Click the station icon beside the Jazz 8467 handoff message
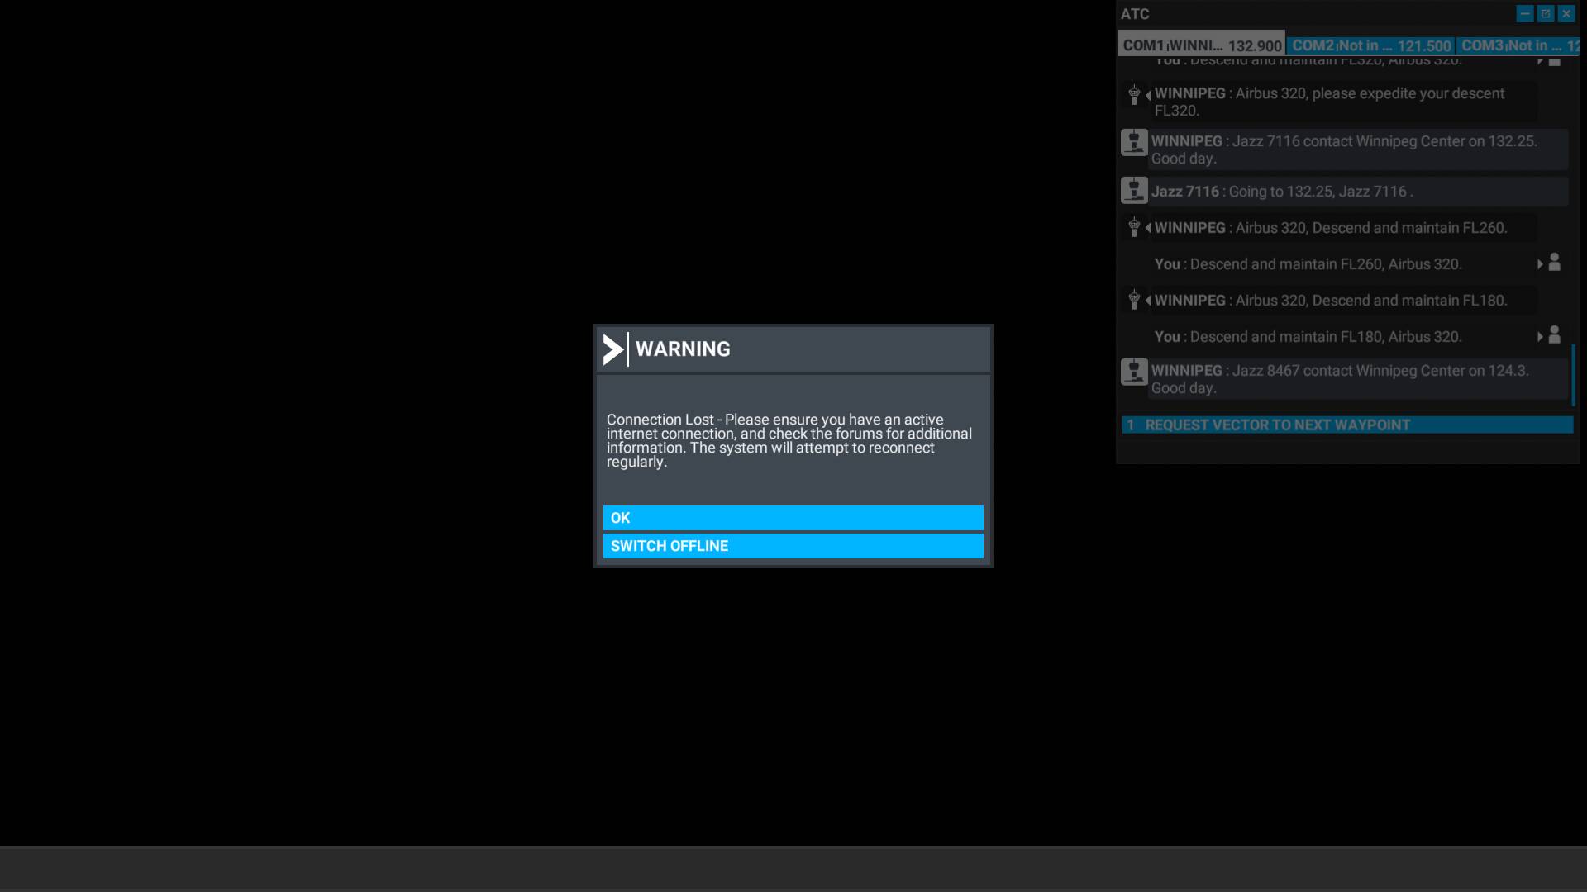The image size is (1587, 892). click(1133, 372)
